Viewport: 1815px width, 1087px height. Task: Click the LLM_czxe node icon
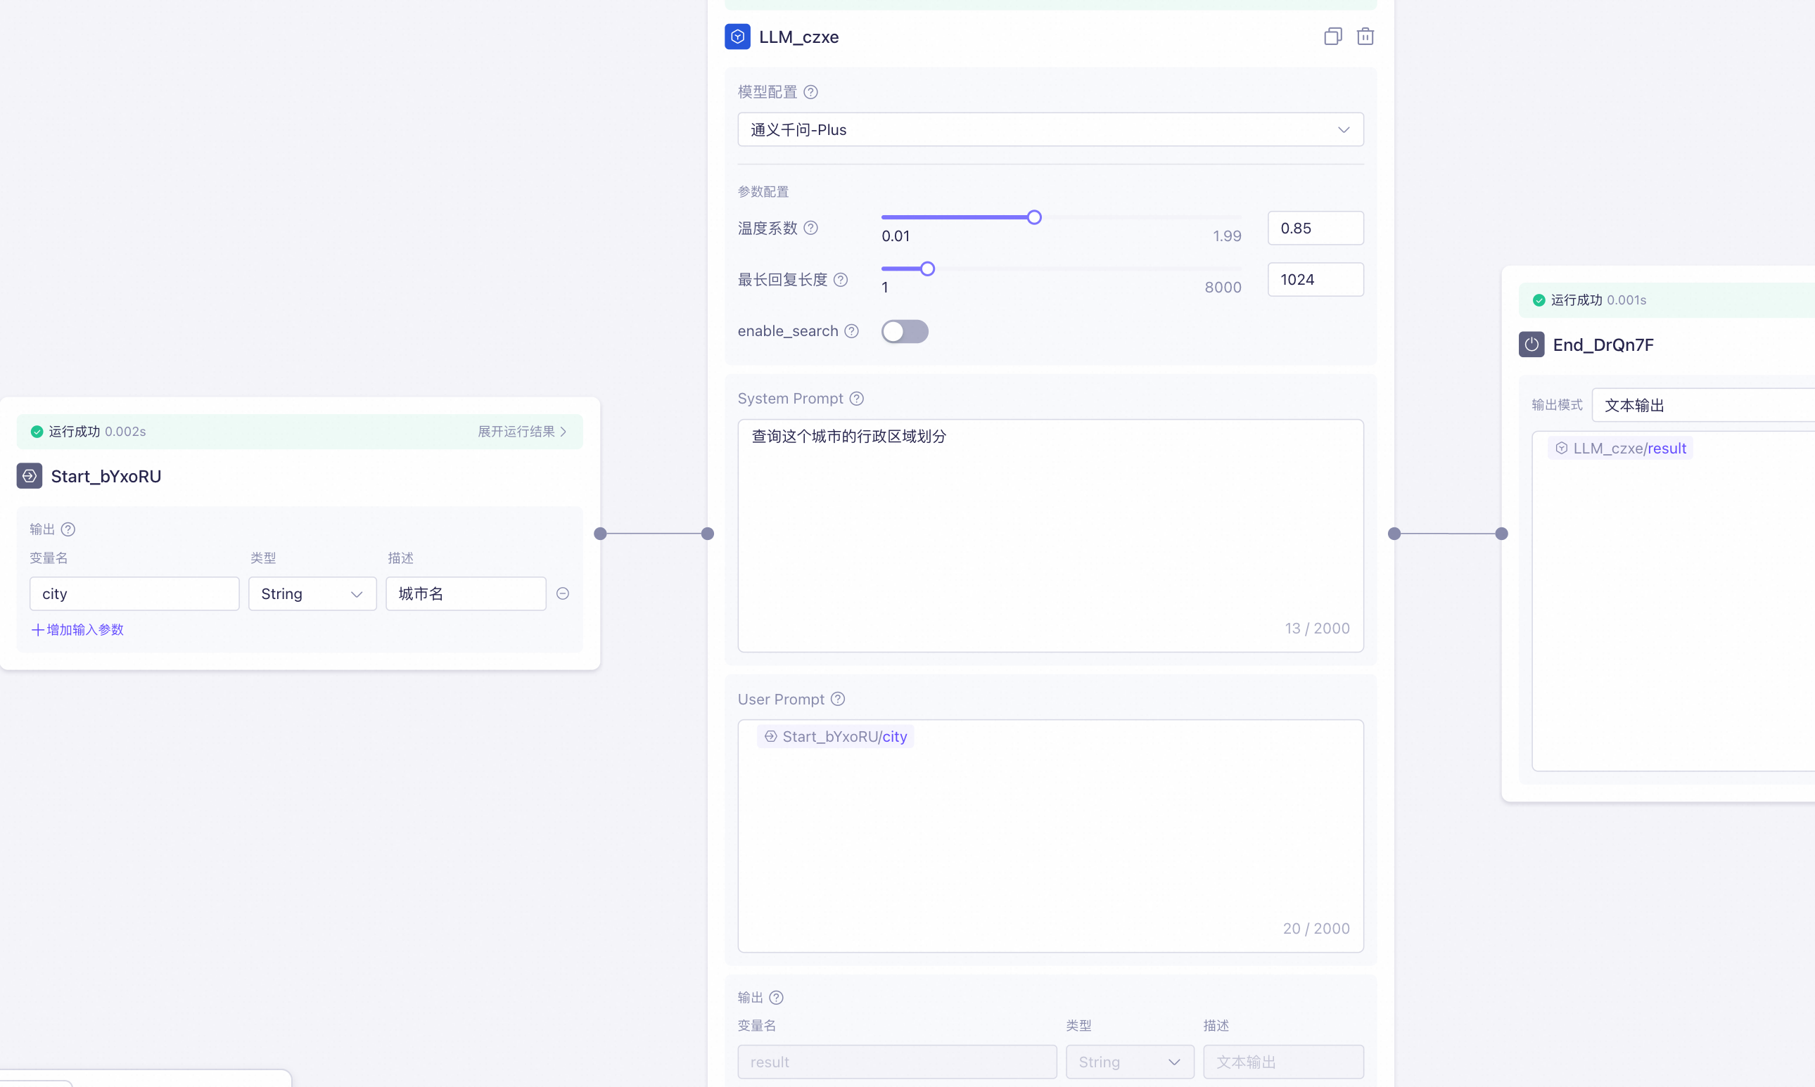[x=737, y=37]
